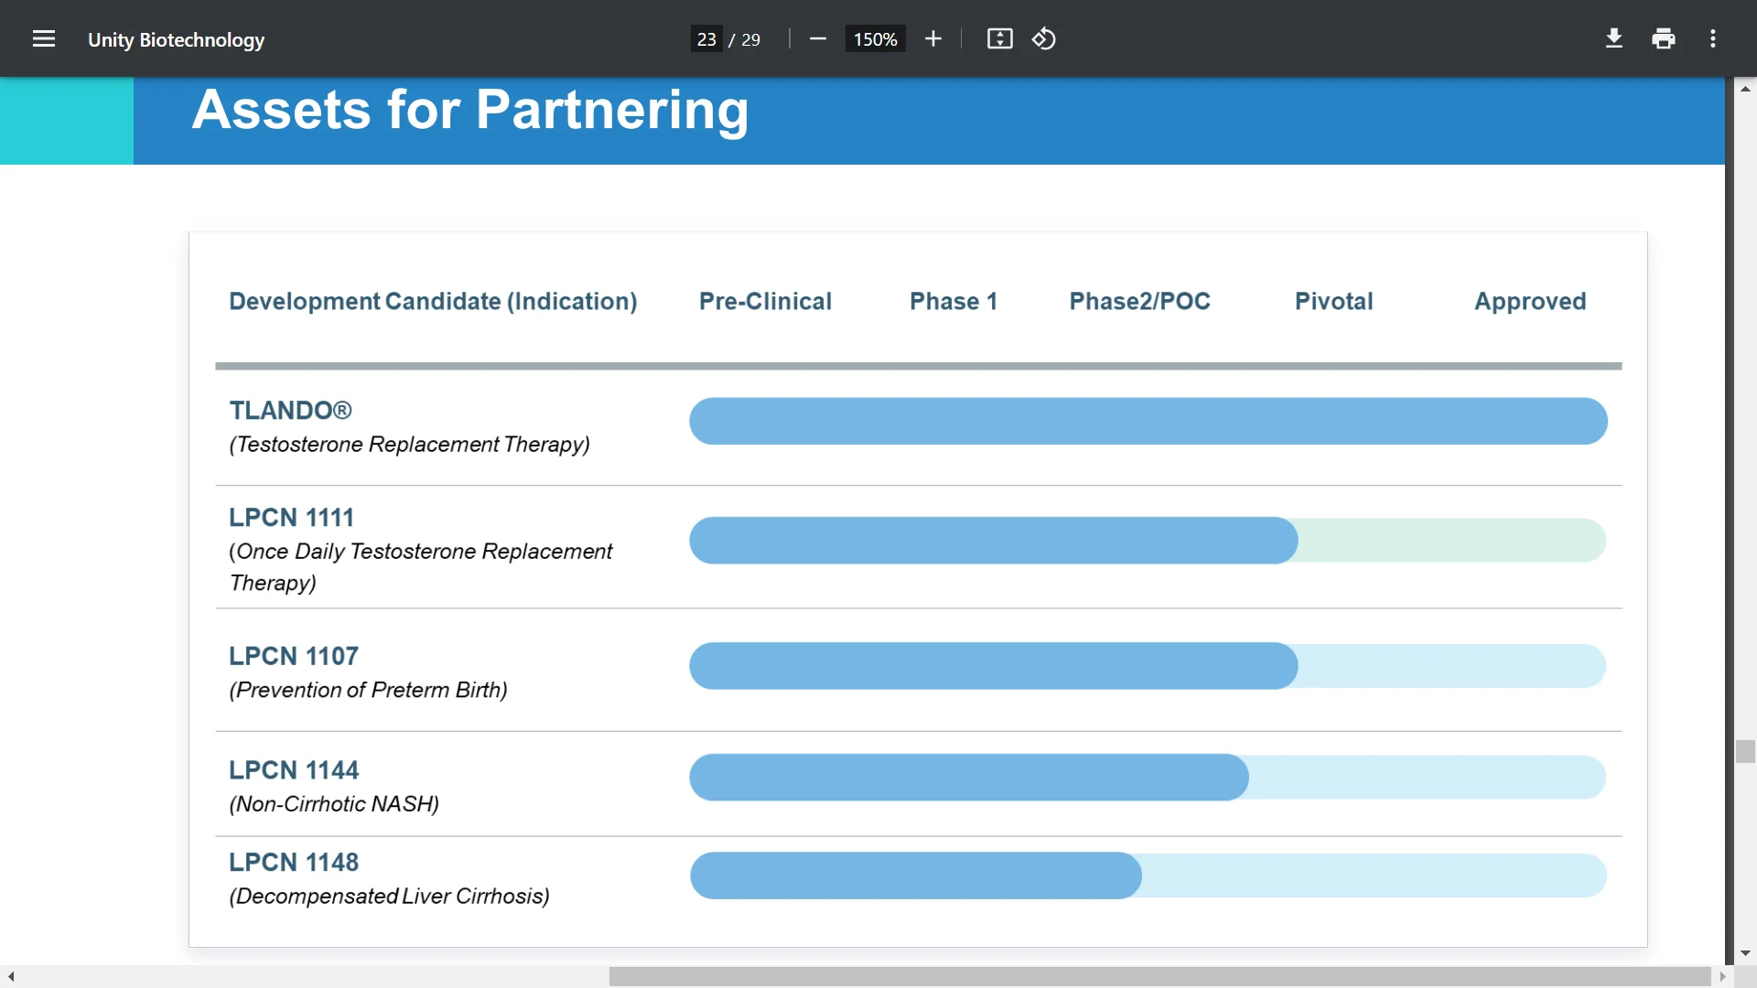Download the PDF file

point(1614,39)
